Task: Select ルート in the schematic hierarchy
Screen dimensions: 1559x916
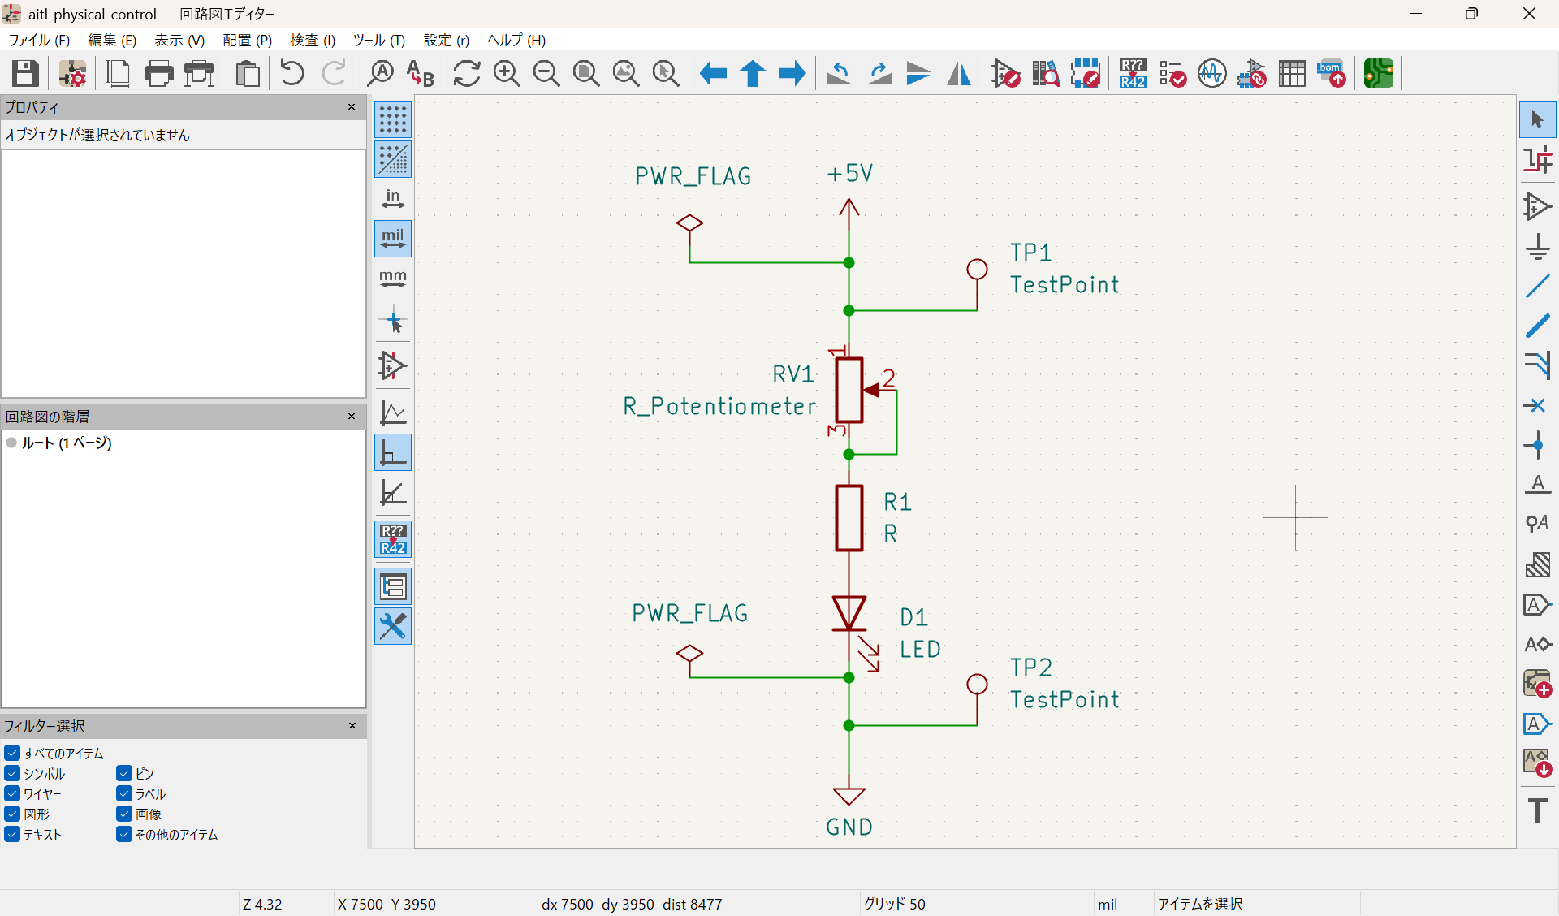Action: pos(65,443)
